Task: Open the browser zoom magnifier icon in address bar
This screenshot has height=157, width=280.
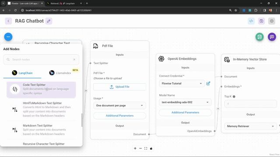Action: coord(231,10)
